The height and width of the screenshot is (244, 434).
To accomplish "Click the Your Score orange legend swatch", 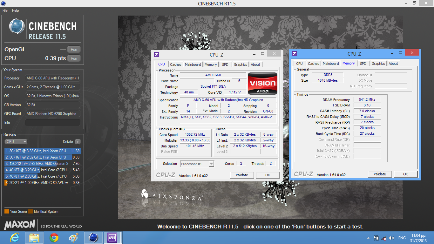I will [x=7, y=212].
